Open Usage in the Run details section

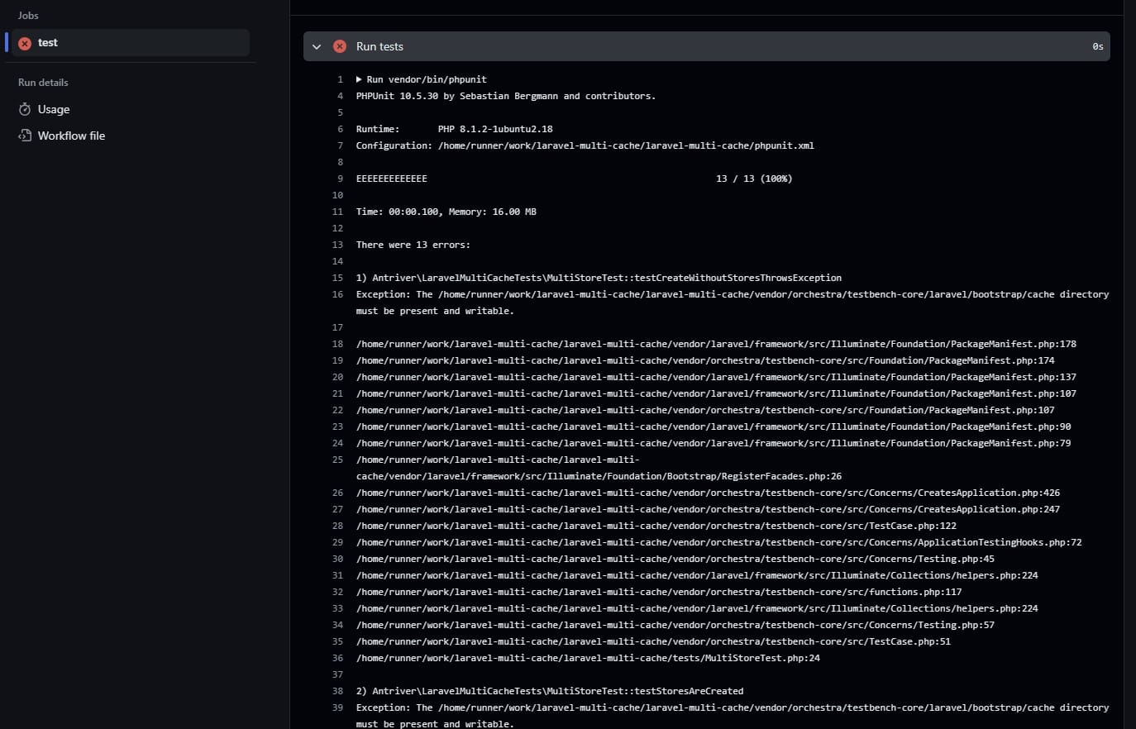coord(53,108)
